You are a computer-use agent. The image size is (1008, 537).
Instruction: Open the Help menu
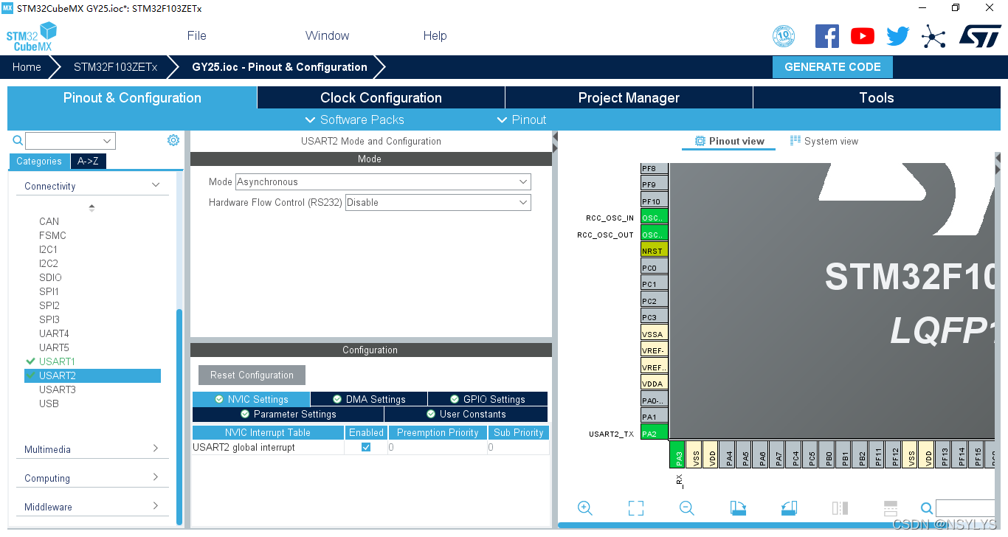point(435,35)
